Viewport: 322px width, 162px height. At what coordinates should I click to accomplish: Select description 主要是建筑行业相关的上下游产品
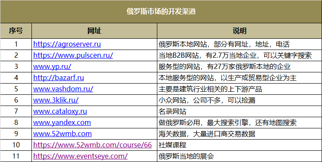coord(239,89)
